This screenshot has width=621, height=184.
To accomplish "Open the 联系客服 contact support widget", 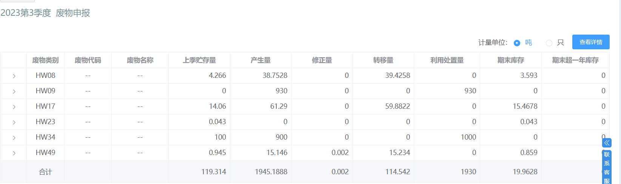I will 607,167.
